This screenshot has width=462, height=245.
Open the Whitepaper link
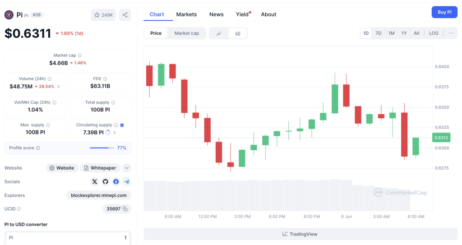coord(100,168)
